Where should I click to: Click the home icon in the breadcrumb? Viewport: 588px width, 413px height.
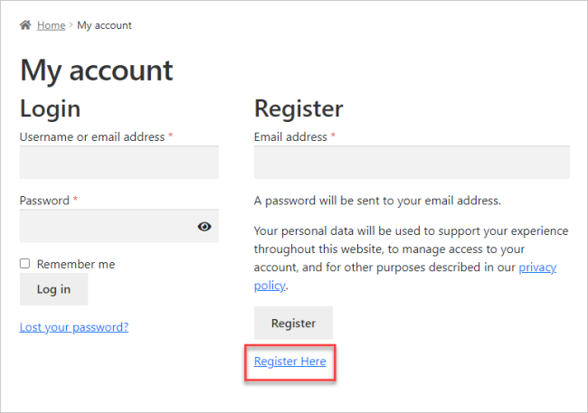click(25, 25)
